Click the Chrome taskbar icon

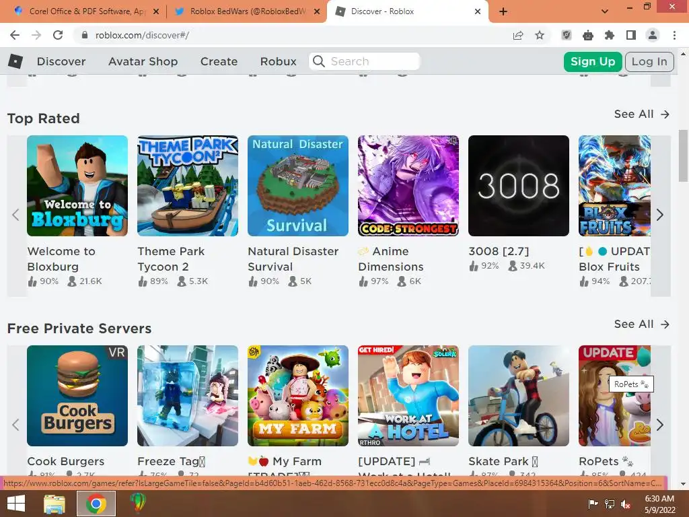(96, 504)
